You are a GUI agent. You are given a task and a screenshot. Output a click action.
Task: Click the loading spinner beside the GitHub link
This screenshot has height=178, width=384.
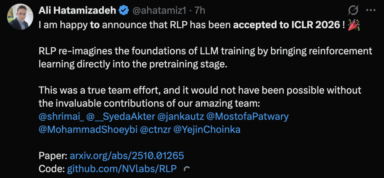pyautogui.click(x=186, y=170)
